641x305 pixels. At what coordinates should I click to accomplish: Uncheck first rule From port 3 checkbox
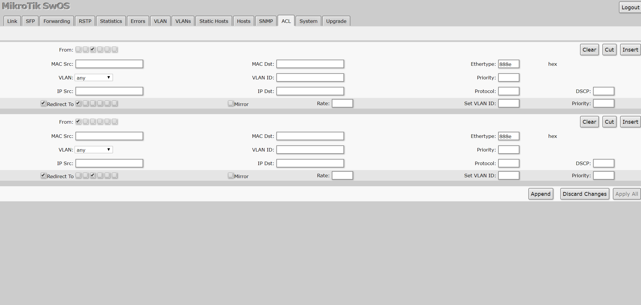pos(93,49)
